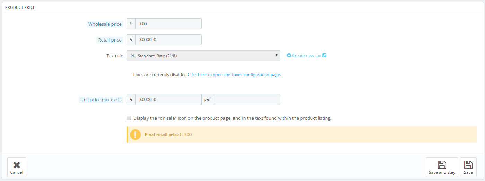Focus the Unit price amount field

[x=168, y=100]
